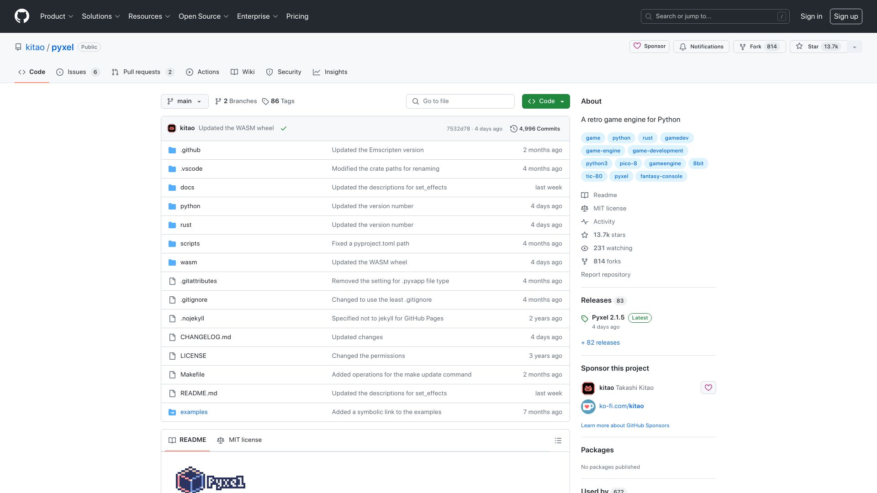Click the green commit status checkmark

(284, 129)
